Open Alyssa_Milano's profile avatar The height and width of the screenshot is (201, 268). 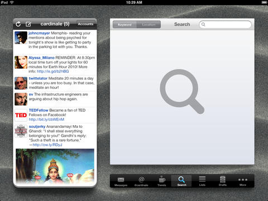click(x=21, y=62)
